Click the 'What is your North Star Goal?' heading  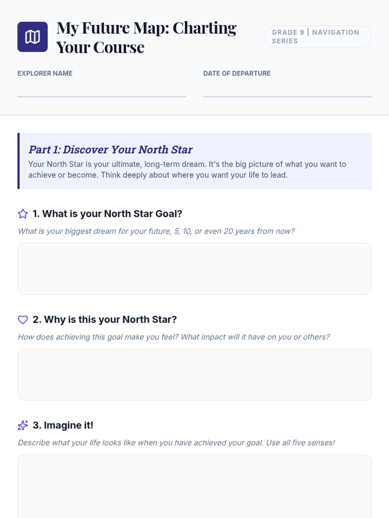pos(107,214)
